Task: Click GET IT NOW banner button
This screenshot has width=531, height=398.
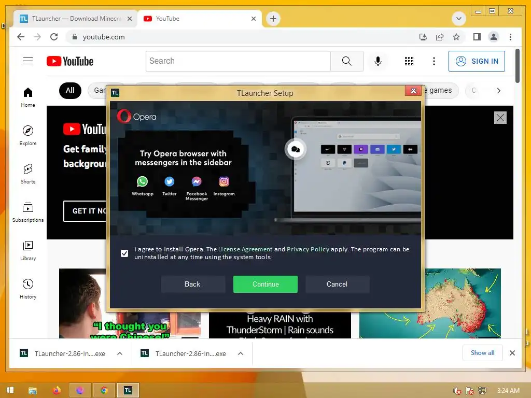Action: pyautogui.click(x=85, y=211)
